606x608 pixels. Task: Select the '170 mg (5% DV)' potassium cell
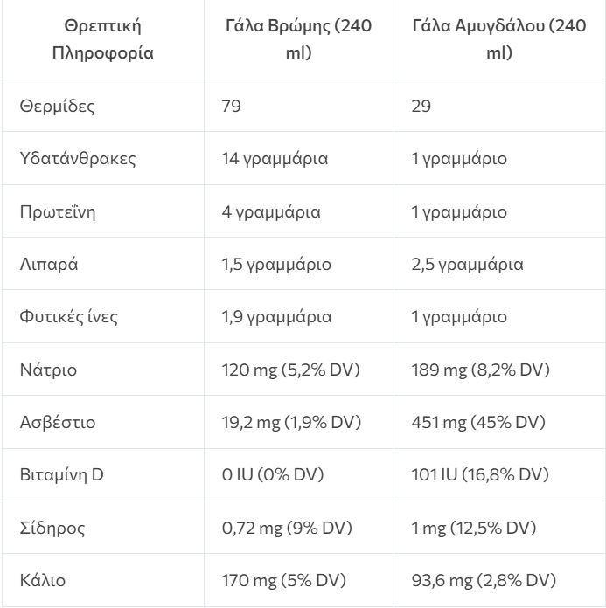(x=284, y=580)
